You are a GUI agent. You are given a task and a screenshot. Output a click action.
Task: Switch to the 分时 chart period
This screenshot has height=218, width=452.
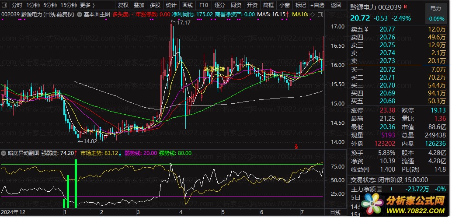pyautogui.click(x=17, y=5)
